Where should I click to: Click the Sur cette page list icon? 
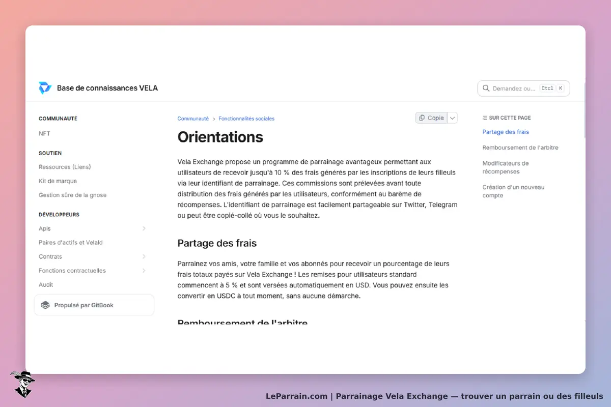(x=485, y=118)
